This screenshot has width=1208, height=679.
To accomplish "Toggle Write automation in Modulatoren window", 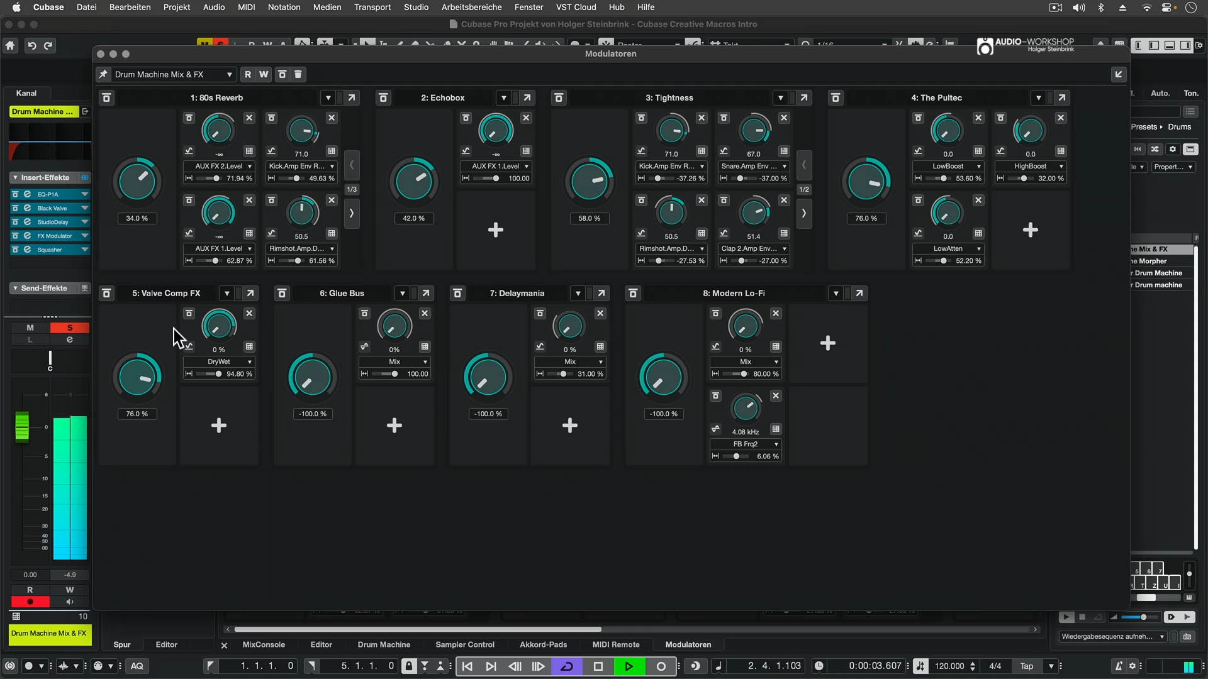I will pyautogui.click(x=264, y=74).
